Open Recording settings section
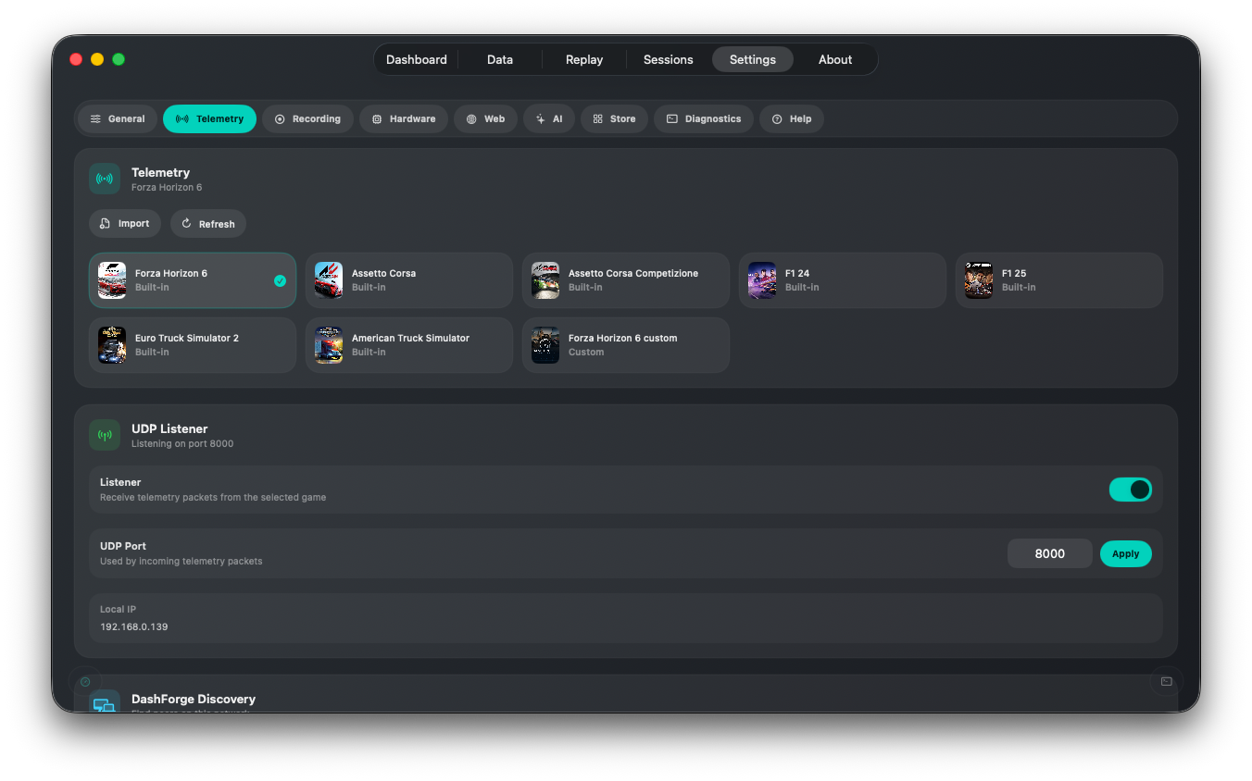The width and height of the screenshot is (1252, 781). 307,118
